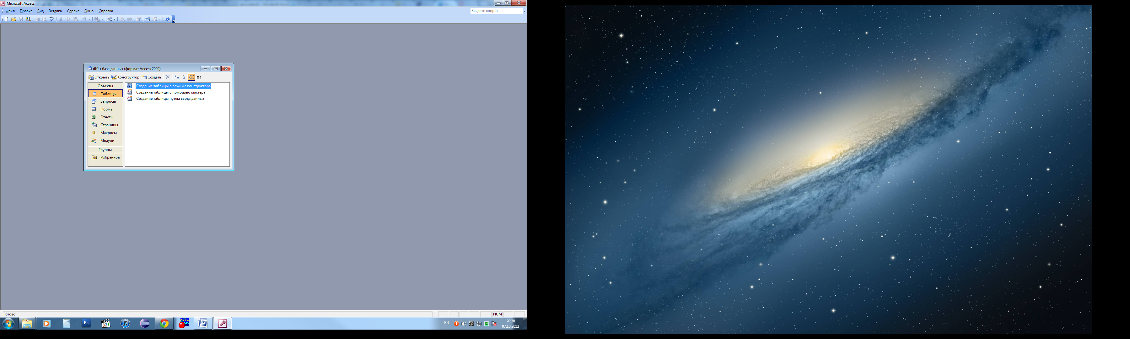This screenshot has width=1130, height=339.
Task: Click the Print Preview toolbar icon
Action: coord(44,19)
